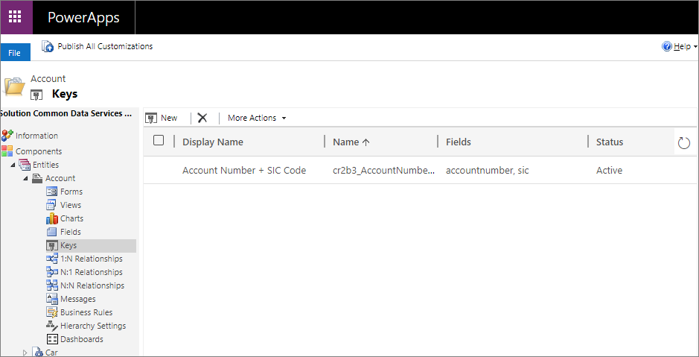The height and width of the screenshot is (357, 699).
Task: Click Publish All Customizations label
Action: [x=105, y=46]
